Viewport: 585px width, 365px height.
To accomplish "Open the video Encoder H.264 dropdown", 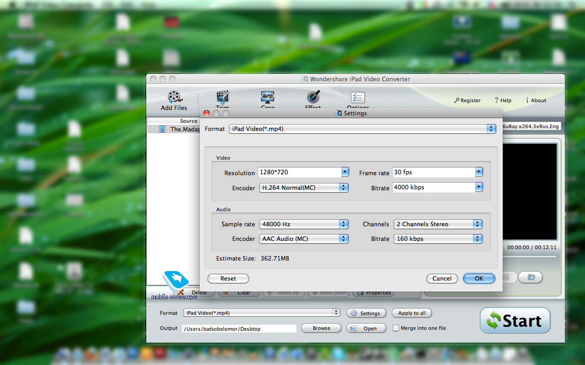I will [304, 188].
